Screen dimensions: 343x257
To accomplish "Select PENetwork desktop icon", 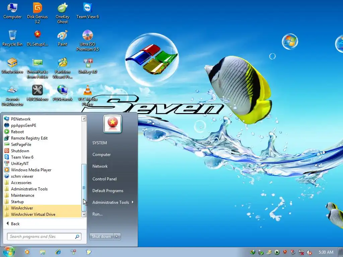I will 62,93.
